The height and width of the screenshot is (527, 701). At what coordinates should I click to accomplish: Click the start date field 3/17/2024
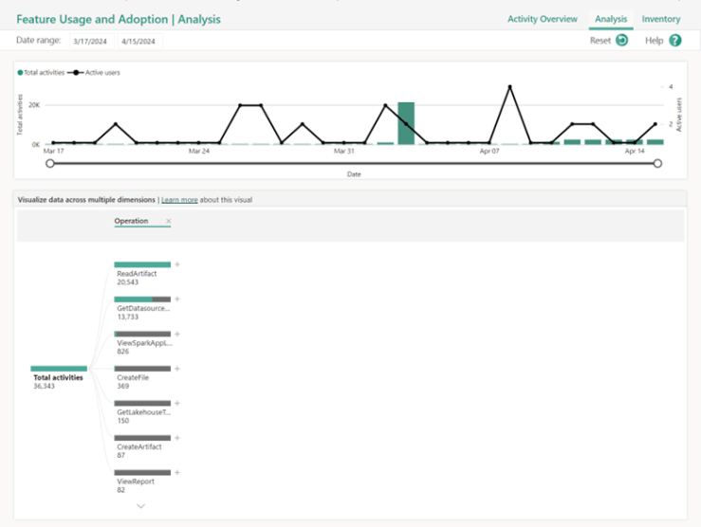pyautogui.click(x=91, y=41)
